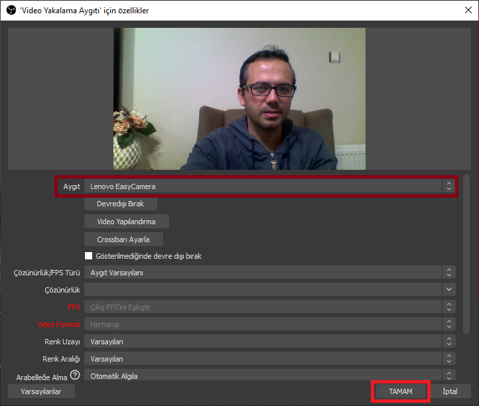Click the 'Renk Aralığı' label
The height and width of the screenshot is (406, 479).
[x=61, y=359]
